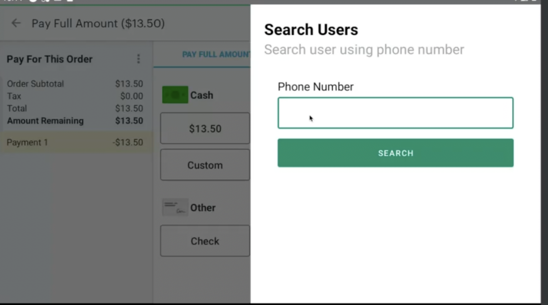The height and width of the screenshot is (305, 548).
Task: Focus the Phone Number input field
Action: pos(395,113)
